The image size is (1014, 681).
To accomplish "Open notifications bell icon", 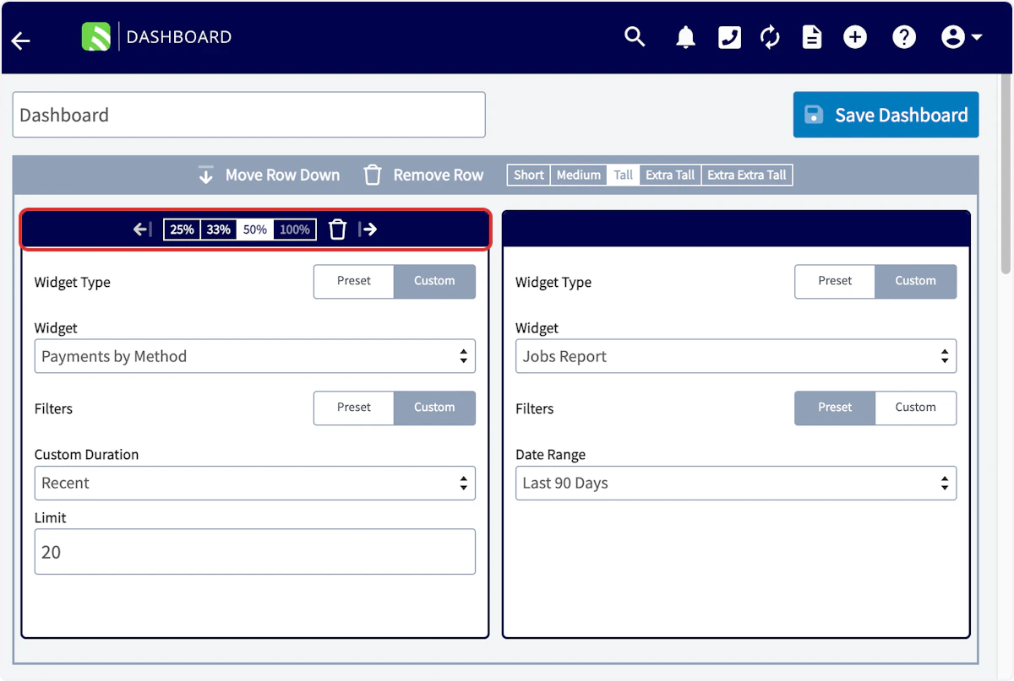I will pos(685,37).
